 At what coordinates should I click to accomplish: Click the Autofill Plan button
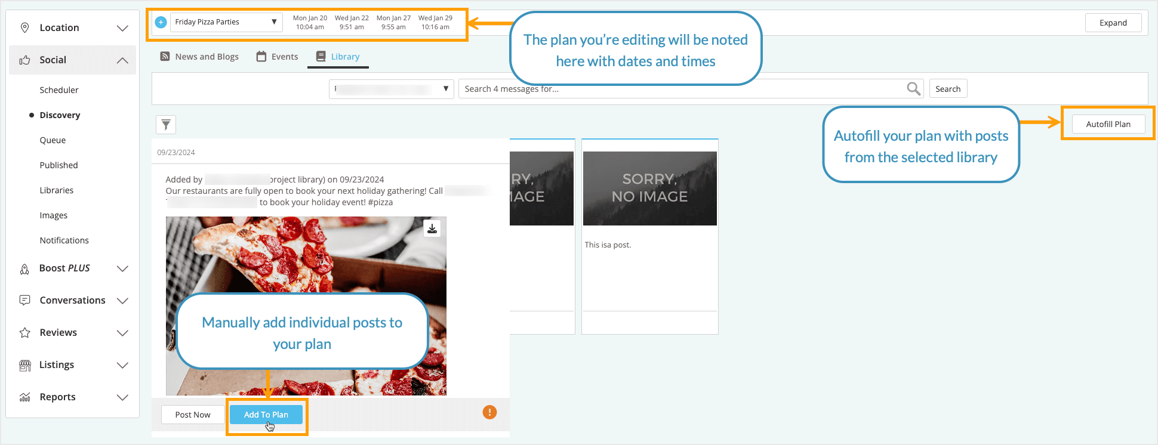tap(1108, 124)
